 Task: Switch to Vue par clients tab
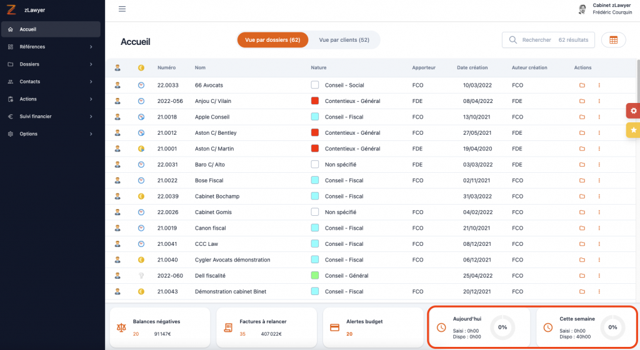pyautogui.click(x=344, y=40)
